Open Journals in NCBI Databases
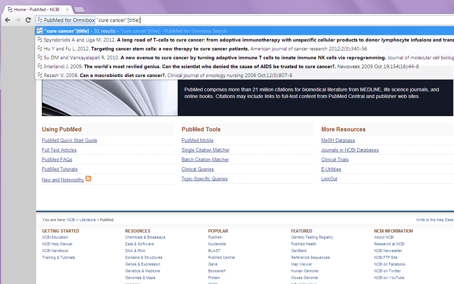Image resolution: width=454 pixels, height=284 pixels. tap(350, 150)
